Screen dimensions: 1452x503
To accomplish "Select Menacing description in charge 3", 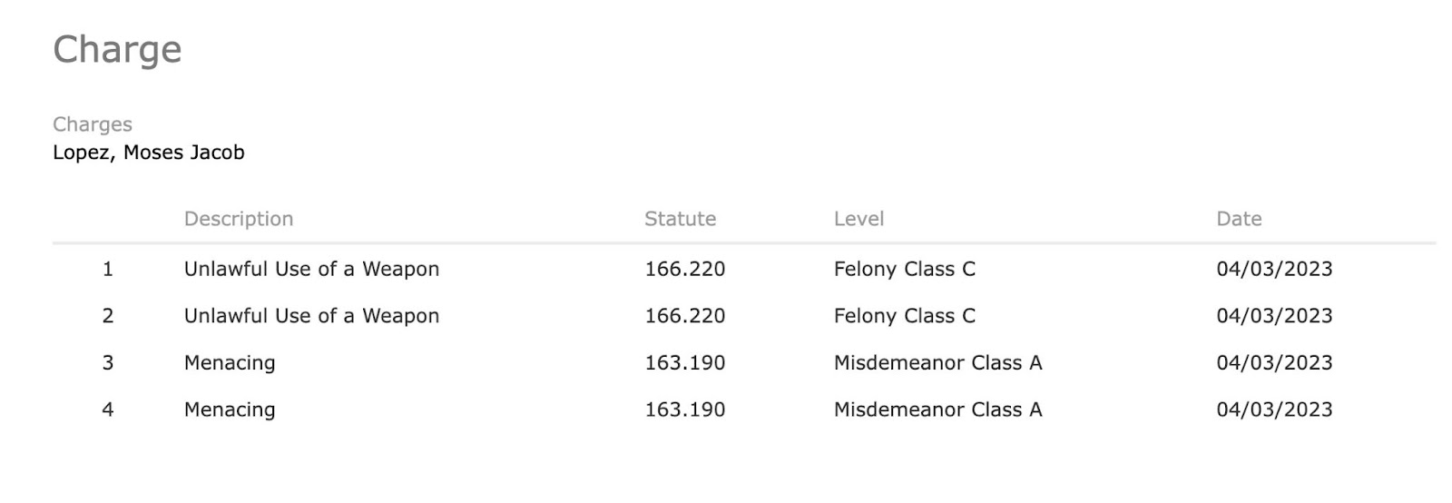I will [x=230, y=363].
